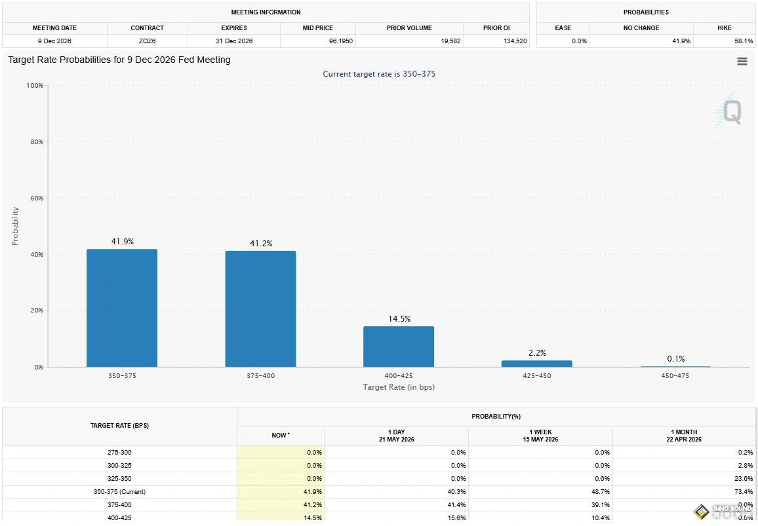
Task: Click the HIKE column header
Action: coord(724,28)
